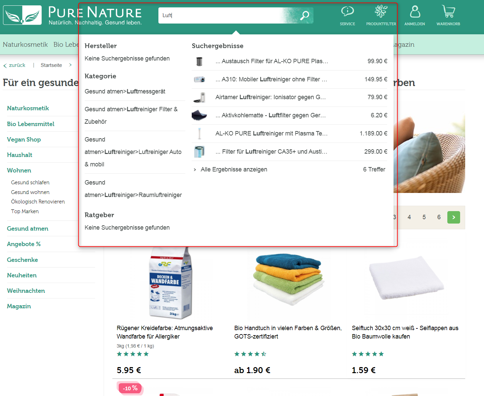
Task: Open AL-KO PURE Luftreiniger search result
Action: pos(271,133)
